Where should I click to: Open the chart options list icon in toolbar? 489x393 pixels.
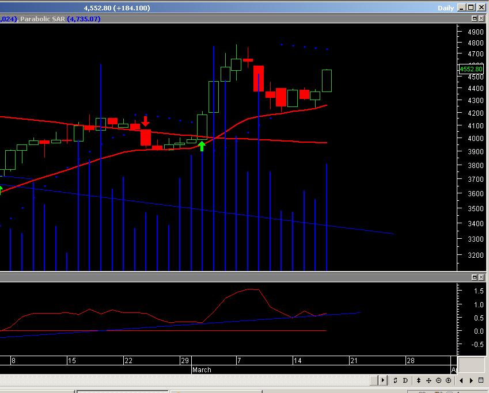coord(482,381)
